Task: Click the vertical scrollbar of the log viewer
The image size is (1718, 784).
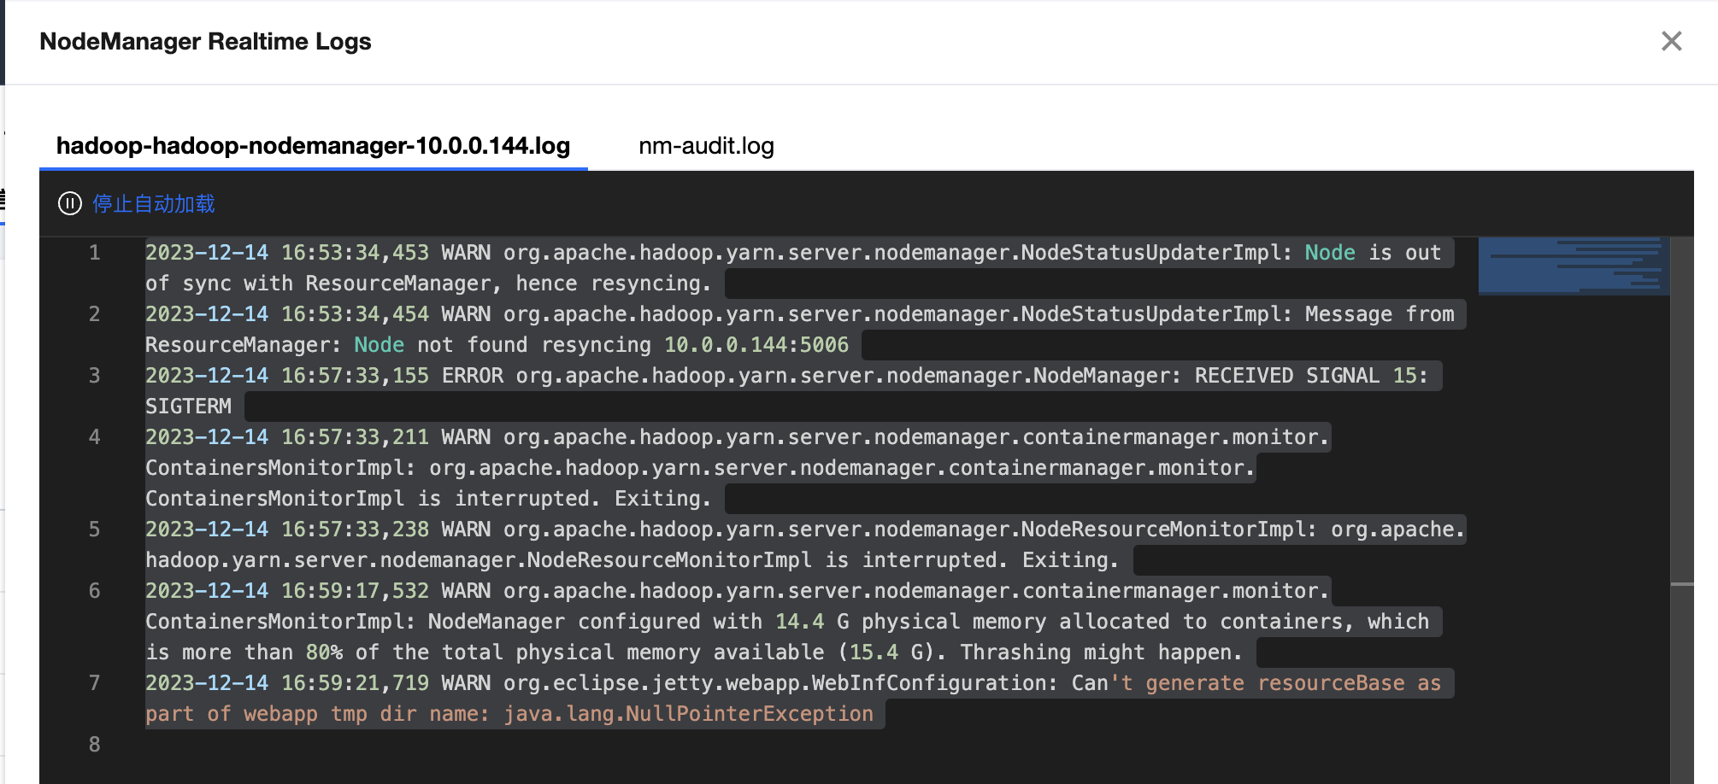Action: pyautogui.click(x=1682, y=511)
